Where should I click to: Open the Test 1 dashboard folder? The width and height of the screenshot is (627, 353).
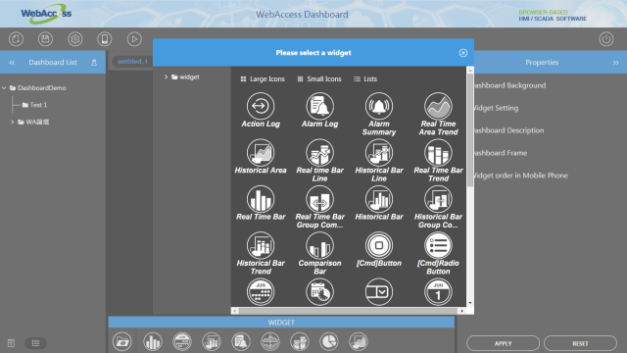tap(34, 105)
